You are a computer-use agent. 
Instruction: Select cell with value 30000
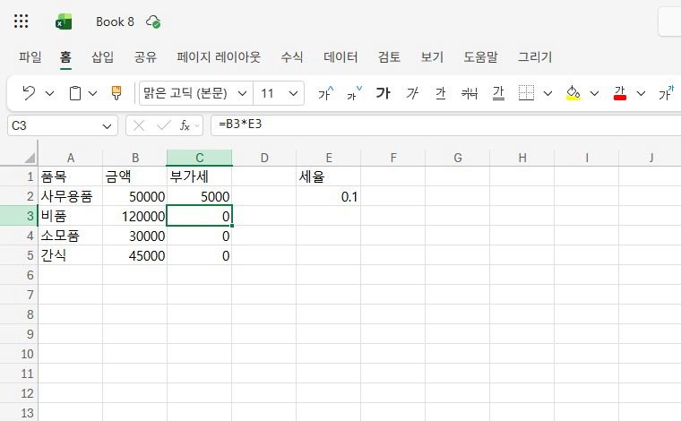pos(134,236)
